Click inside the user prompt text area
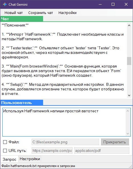Image resolution: width=133 pixels, height=169 pixels. (x=64, y=122)
